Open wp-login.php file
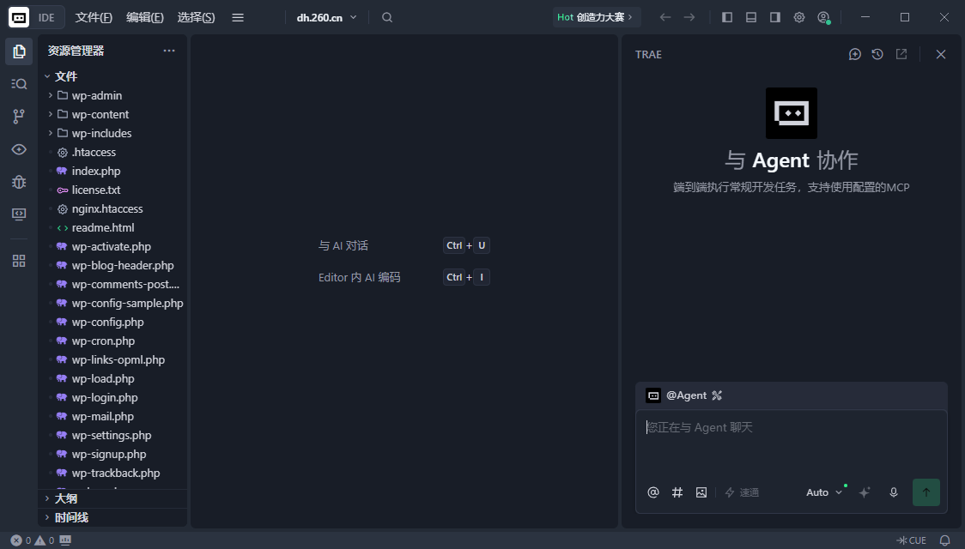965x549 pixels. click(113, 398)
